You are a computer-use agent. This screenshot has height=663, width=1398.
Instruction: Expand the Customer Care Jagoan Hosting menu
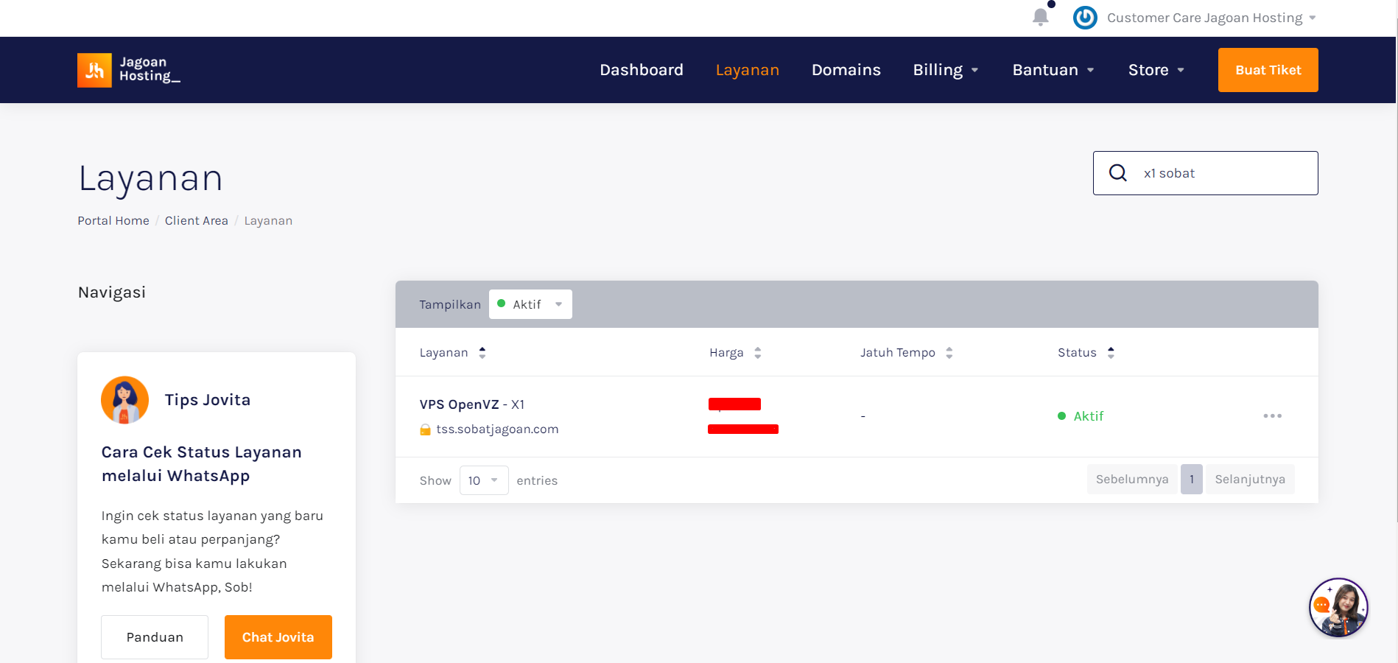point(1211,18)
